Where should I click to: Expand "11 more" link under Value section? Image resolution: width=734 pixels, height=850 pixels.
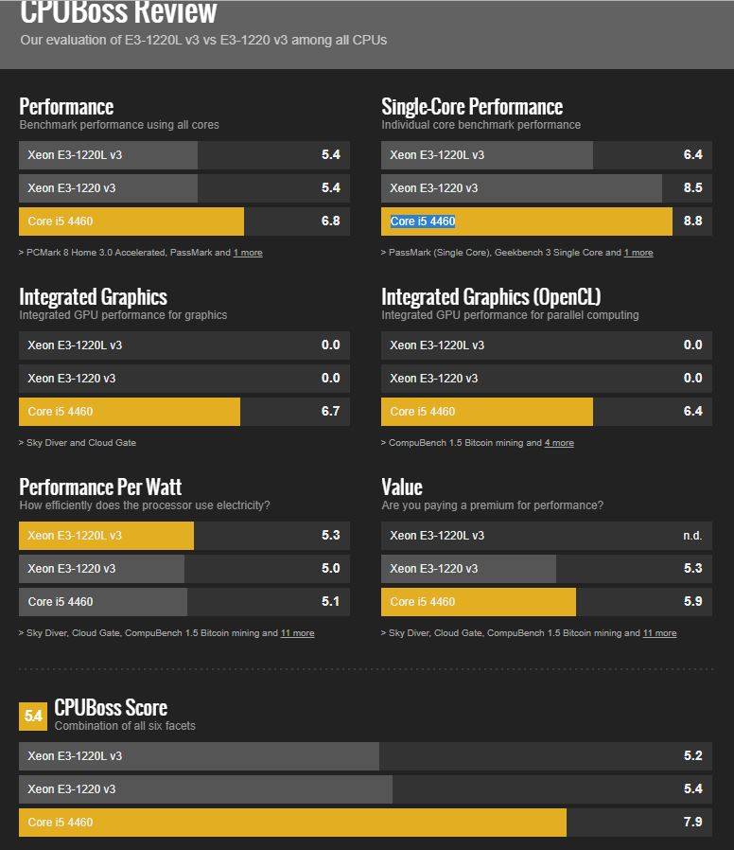[659, 633]
